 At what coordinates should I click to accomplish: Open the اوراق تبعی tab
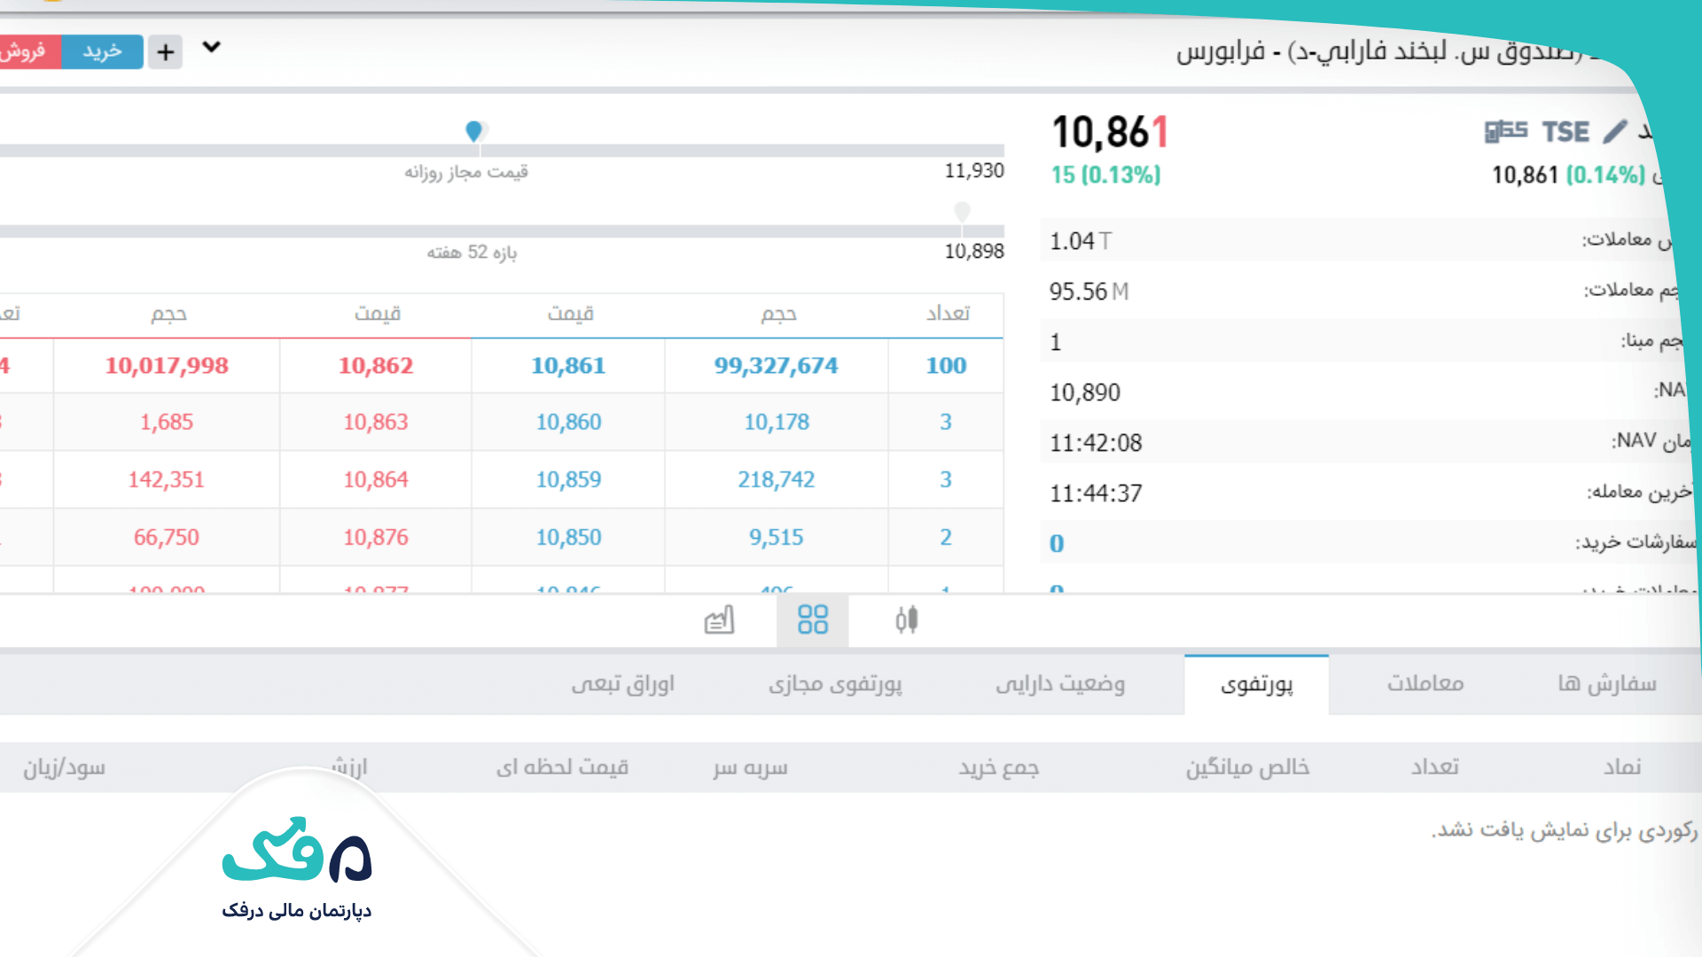click(622, 684)
